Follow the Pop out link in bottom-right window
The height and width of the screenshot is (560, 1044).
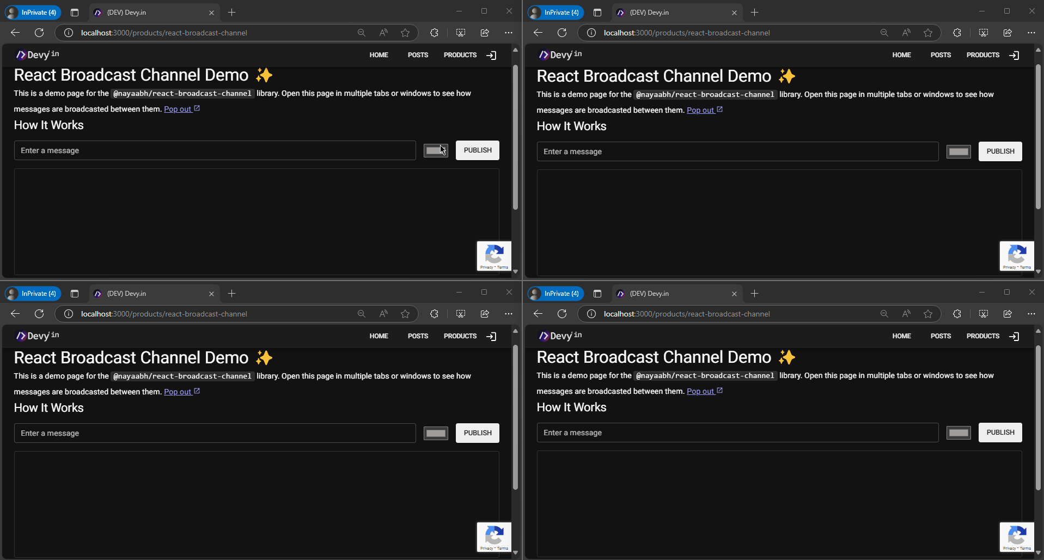[x=705, y=391]
